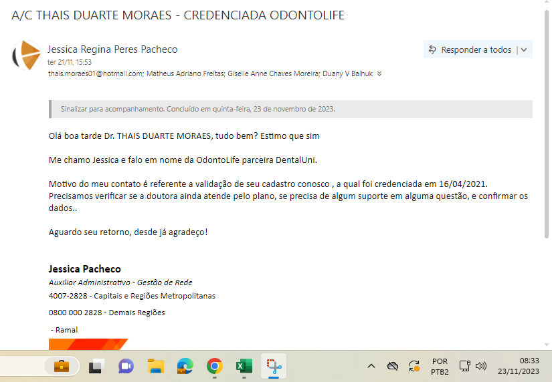Click phone line 0800 000 2828 Demais Regiões
Viewport: 552px width, 382px height.
point(106,313)
